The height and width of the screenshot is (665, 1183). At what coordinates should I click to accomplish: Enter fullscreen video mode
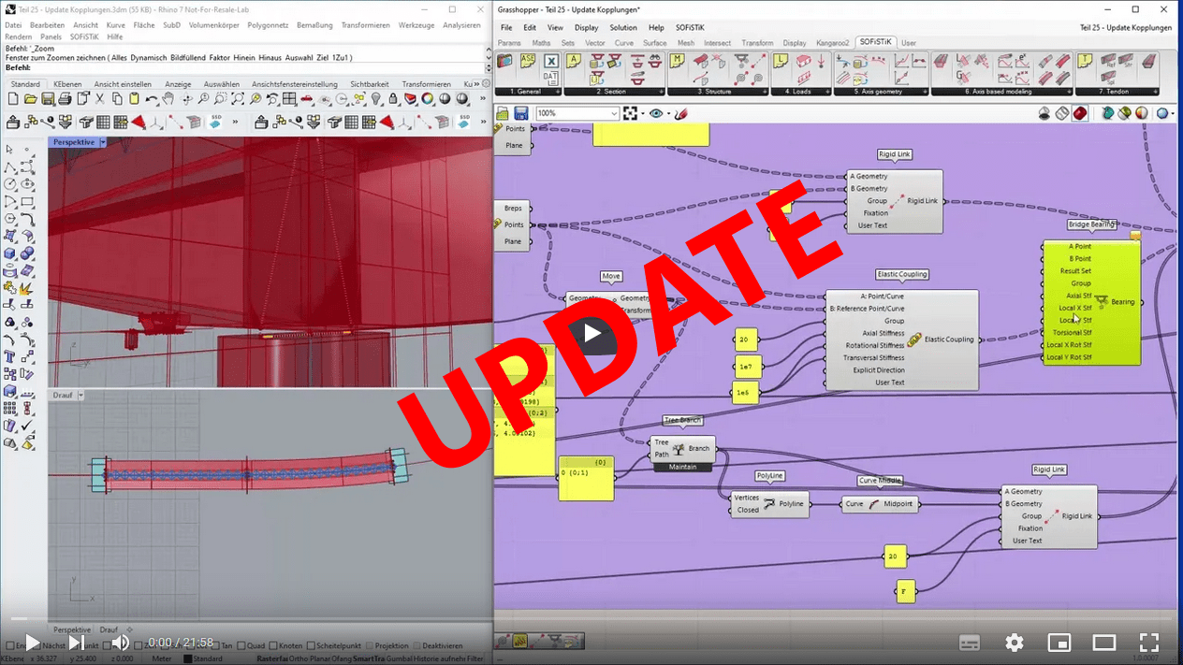click(1149, 643)
